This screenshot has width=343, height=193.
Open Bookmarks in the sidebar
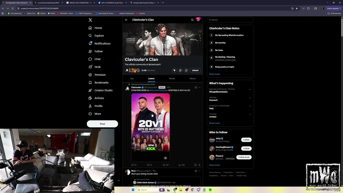[x=98, y=83]
